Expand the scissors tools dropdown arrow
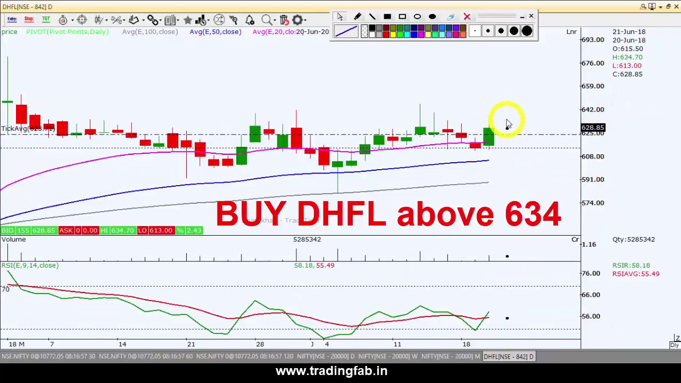 [124, 20]
